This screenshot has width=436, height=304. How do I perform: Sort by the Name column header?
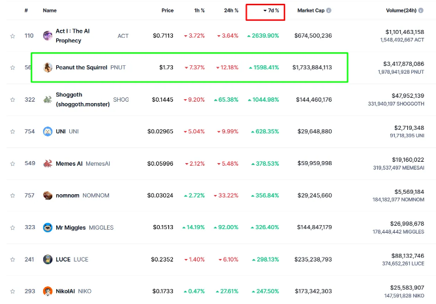click(50, 10)
